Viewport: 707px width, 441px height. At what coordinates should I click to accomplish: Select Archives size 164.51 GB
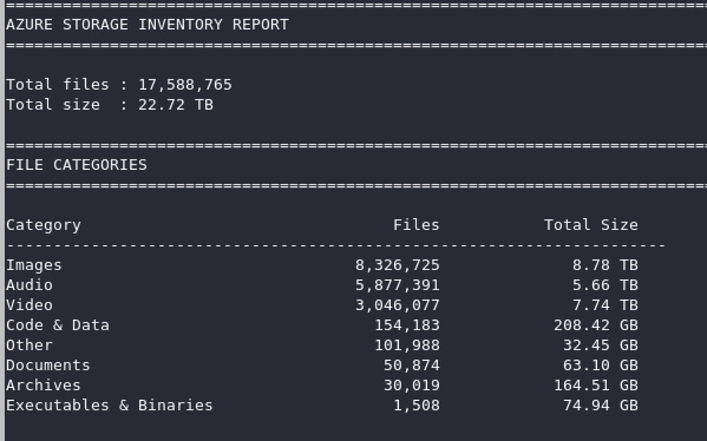pyautogui.click(x=596, y=386)
